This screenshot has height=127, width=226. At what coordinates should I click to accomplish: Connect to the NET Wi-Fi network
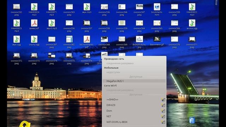134,116
